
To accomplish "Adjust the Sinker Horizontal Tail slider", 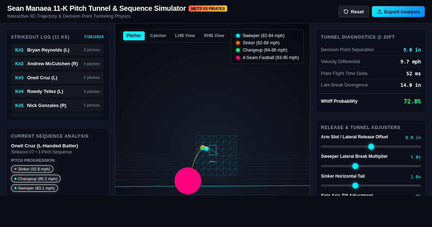I will tap(371, 186).
